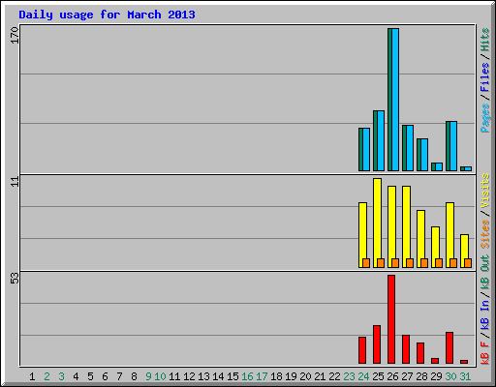Image resolution: width=496 pixels, height=387 pixels.
Task: Click green day label 31
Action: [x=465, y=376]
